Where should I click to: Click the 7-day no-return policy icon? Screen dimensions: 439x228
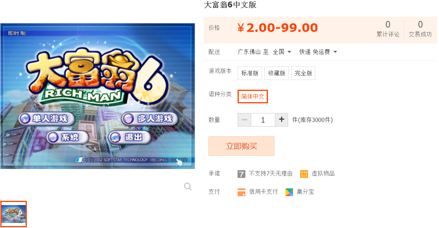241,174
